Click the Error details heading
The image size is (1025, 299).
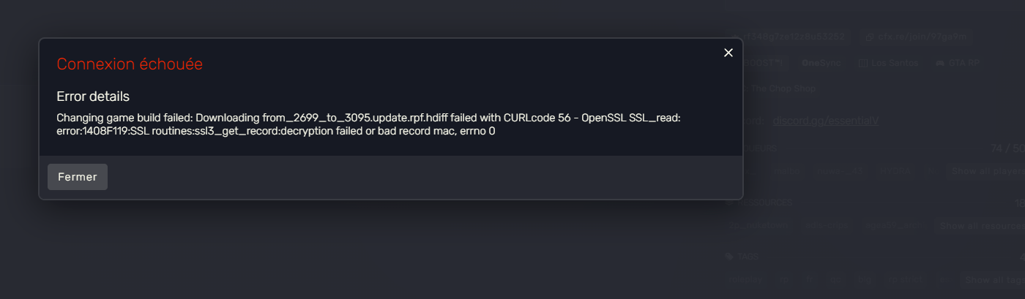tap(93, 96)
